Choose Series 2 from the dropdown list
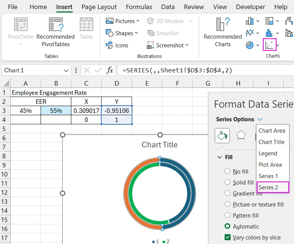This screenshot has height=244, width=294. (x=269, y=188)
